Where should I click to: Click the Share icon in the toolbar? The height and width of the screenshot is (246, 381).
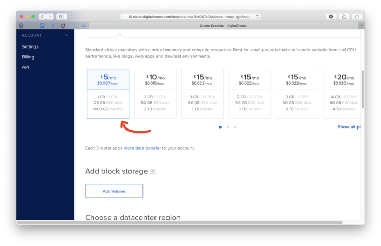click(x=344, y=17)
